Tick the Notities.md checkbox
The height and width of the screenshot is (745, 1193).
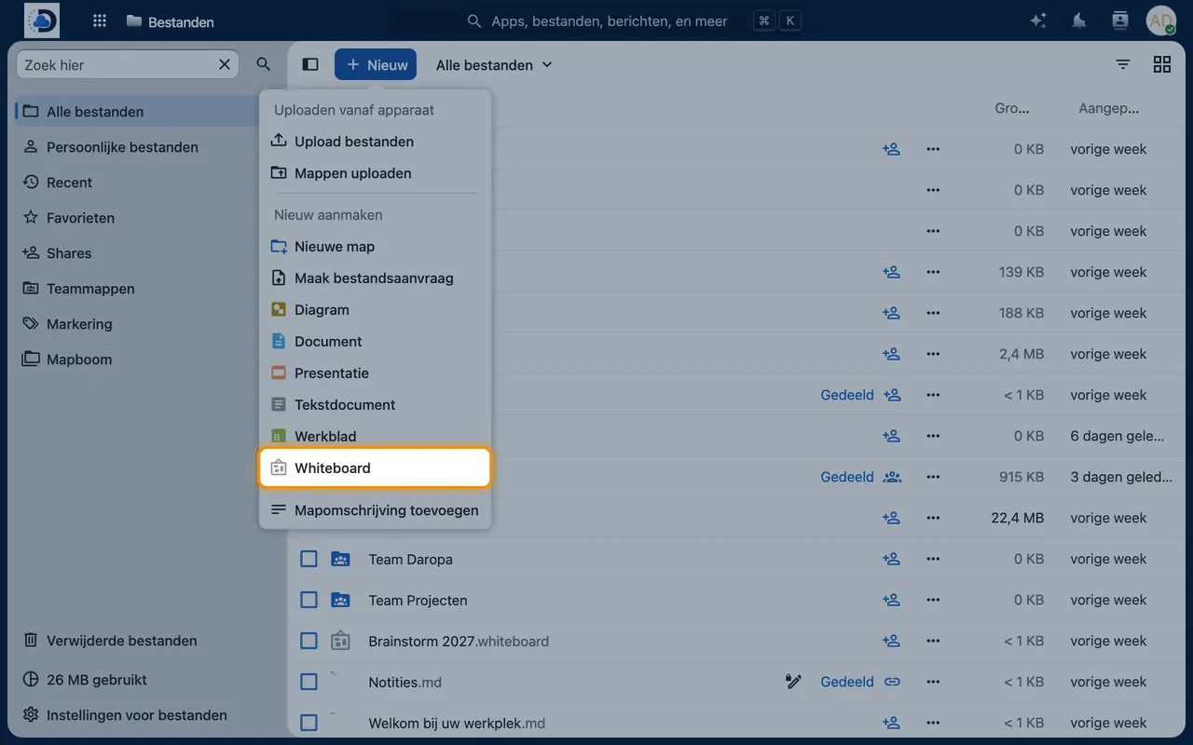pos(309,682)
